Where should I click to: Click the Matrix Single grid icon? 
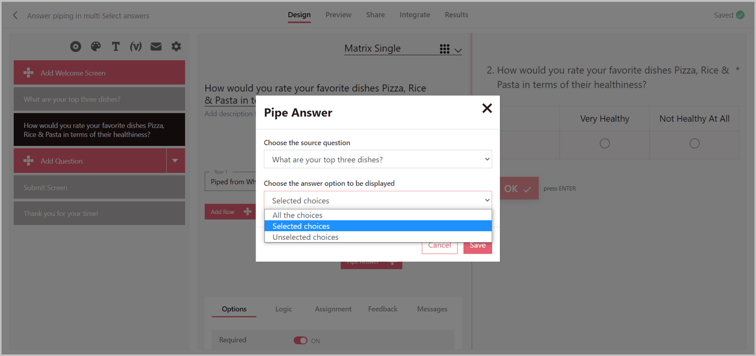pos(444,49)
